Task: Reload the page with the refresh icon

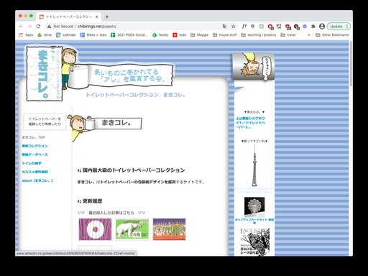Action: pos(38,27)
